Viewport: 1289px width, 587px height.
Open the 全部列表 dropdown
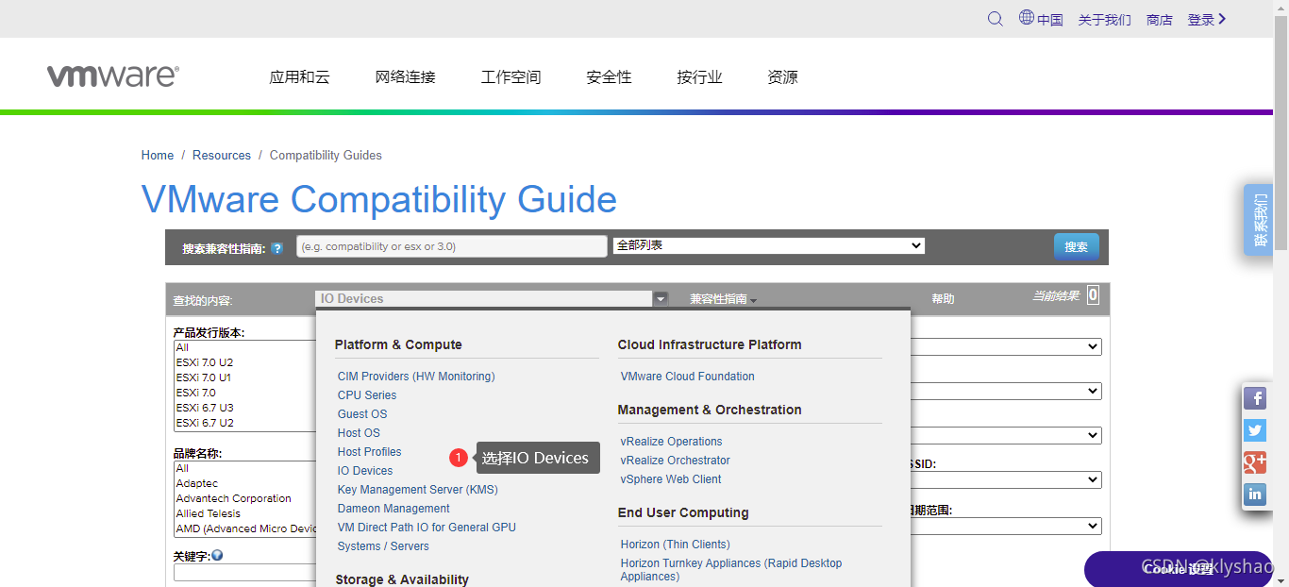(767, 244)
